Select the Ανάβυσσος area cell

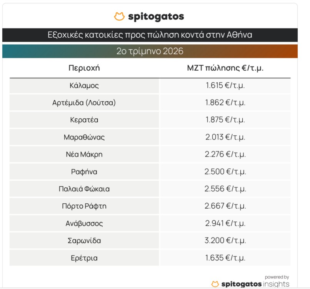(84, 223)
